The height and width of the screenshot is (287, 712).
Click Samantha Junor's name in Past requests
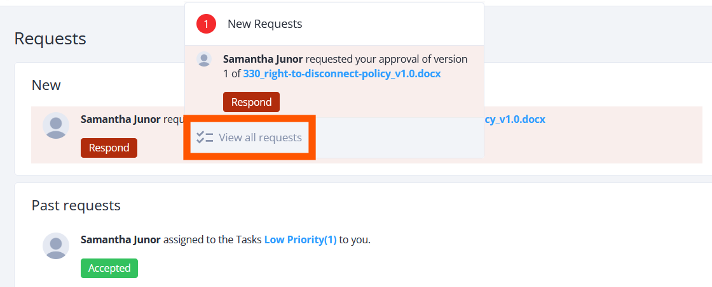click(120, 239)
